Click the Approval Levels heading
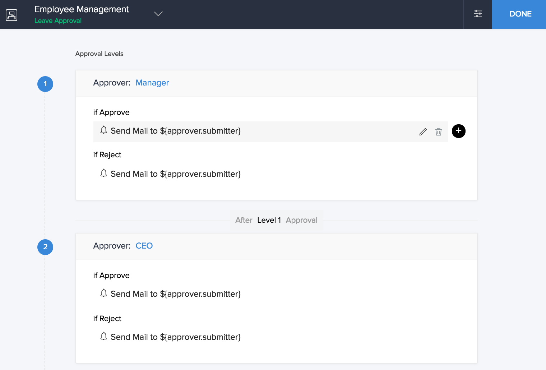 coord(99,54)
